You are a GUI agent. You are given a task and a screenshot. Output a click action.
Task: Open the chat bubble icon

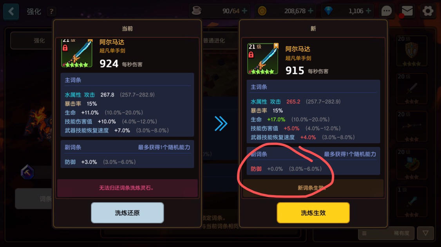pyautogui.click(x=387, y=11)
